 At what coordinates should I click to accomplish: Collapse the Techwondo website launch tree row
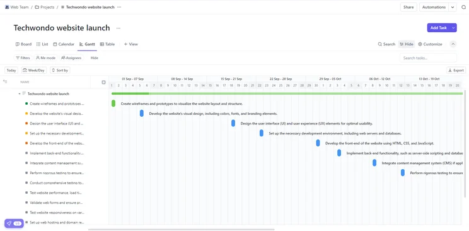20,94
